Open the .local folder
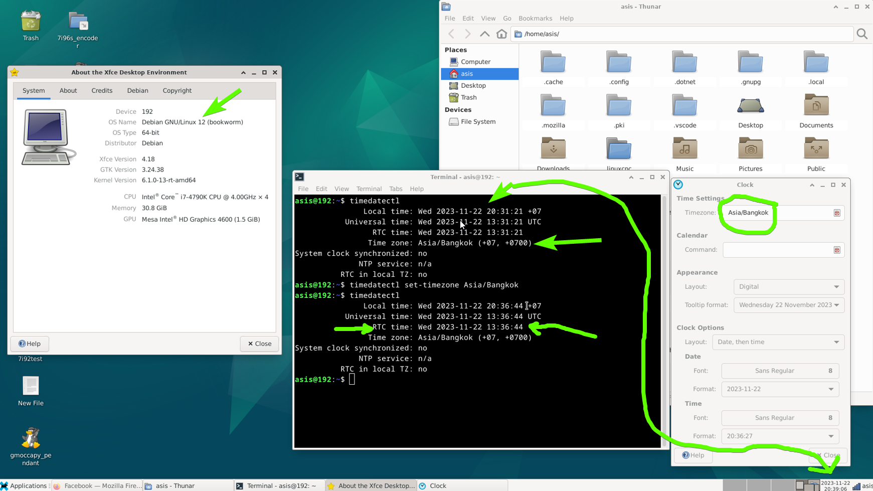The height and width of the screenshot is (491, 873). pos(816,68)
